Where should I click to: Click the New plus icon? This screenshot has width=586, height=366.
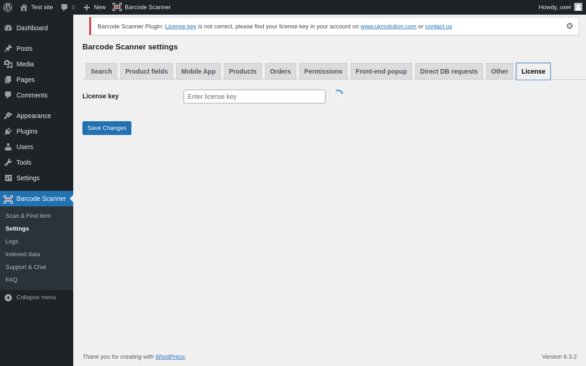pyautogui.click(x=87, y=7)
